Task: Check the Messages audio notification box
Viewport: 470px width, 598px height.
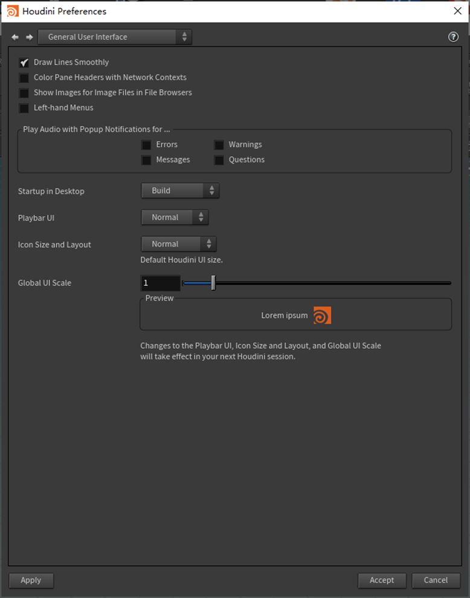Action: (x=146, y=160)
